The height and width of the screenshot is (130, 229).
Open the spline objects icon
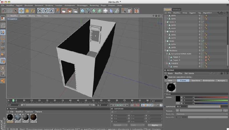pos(88,11)
